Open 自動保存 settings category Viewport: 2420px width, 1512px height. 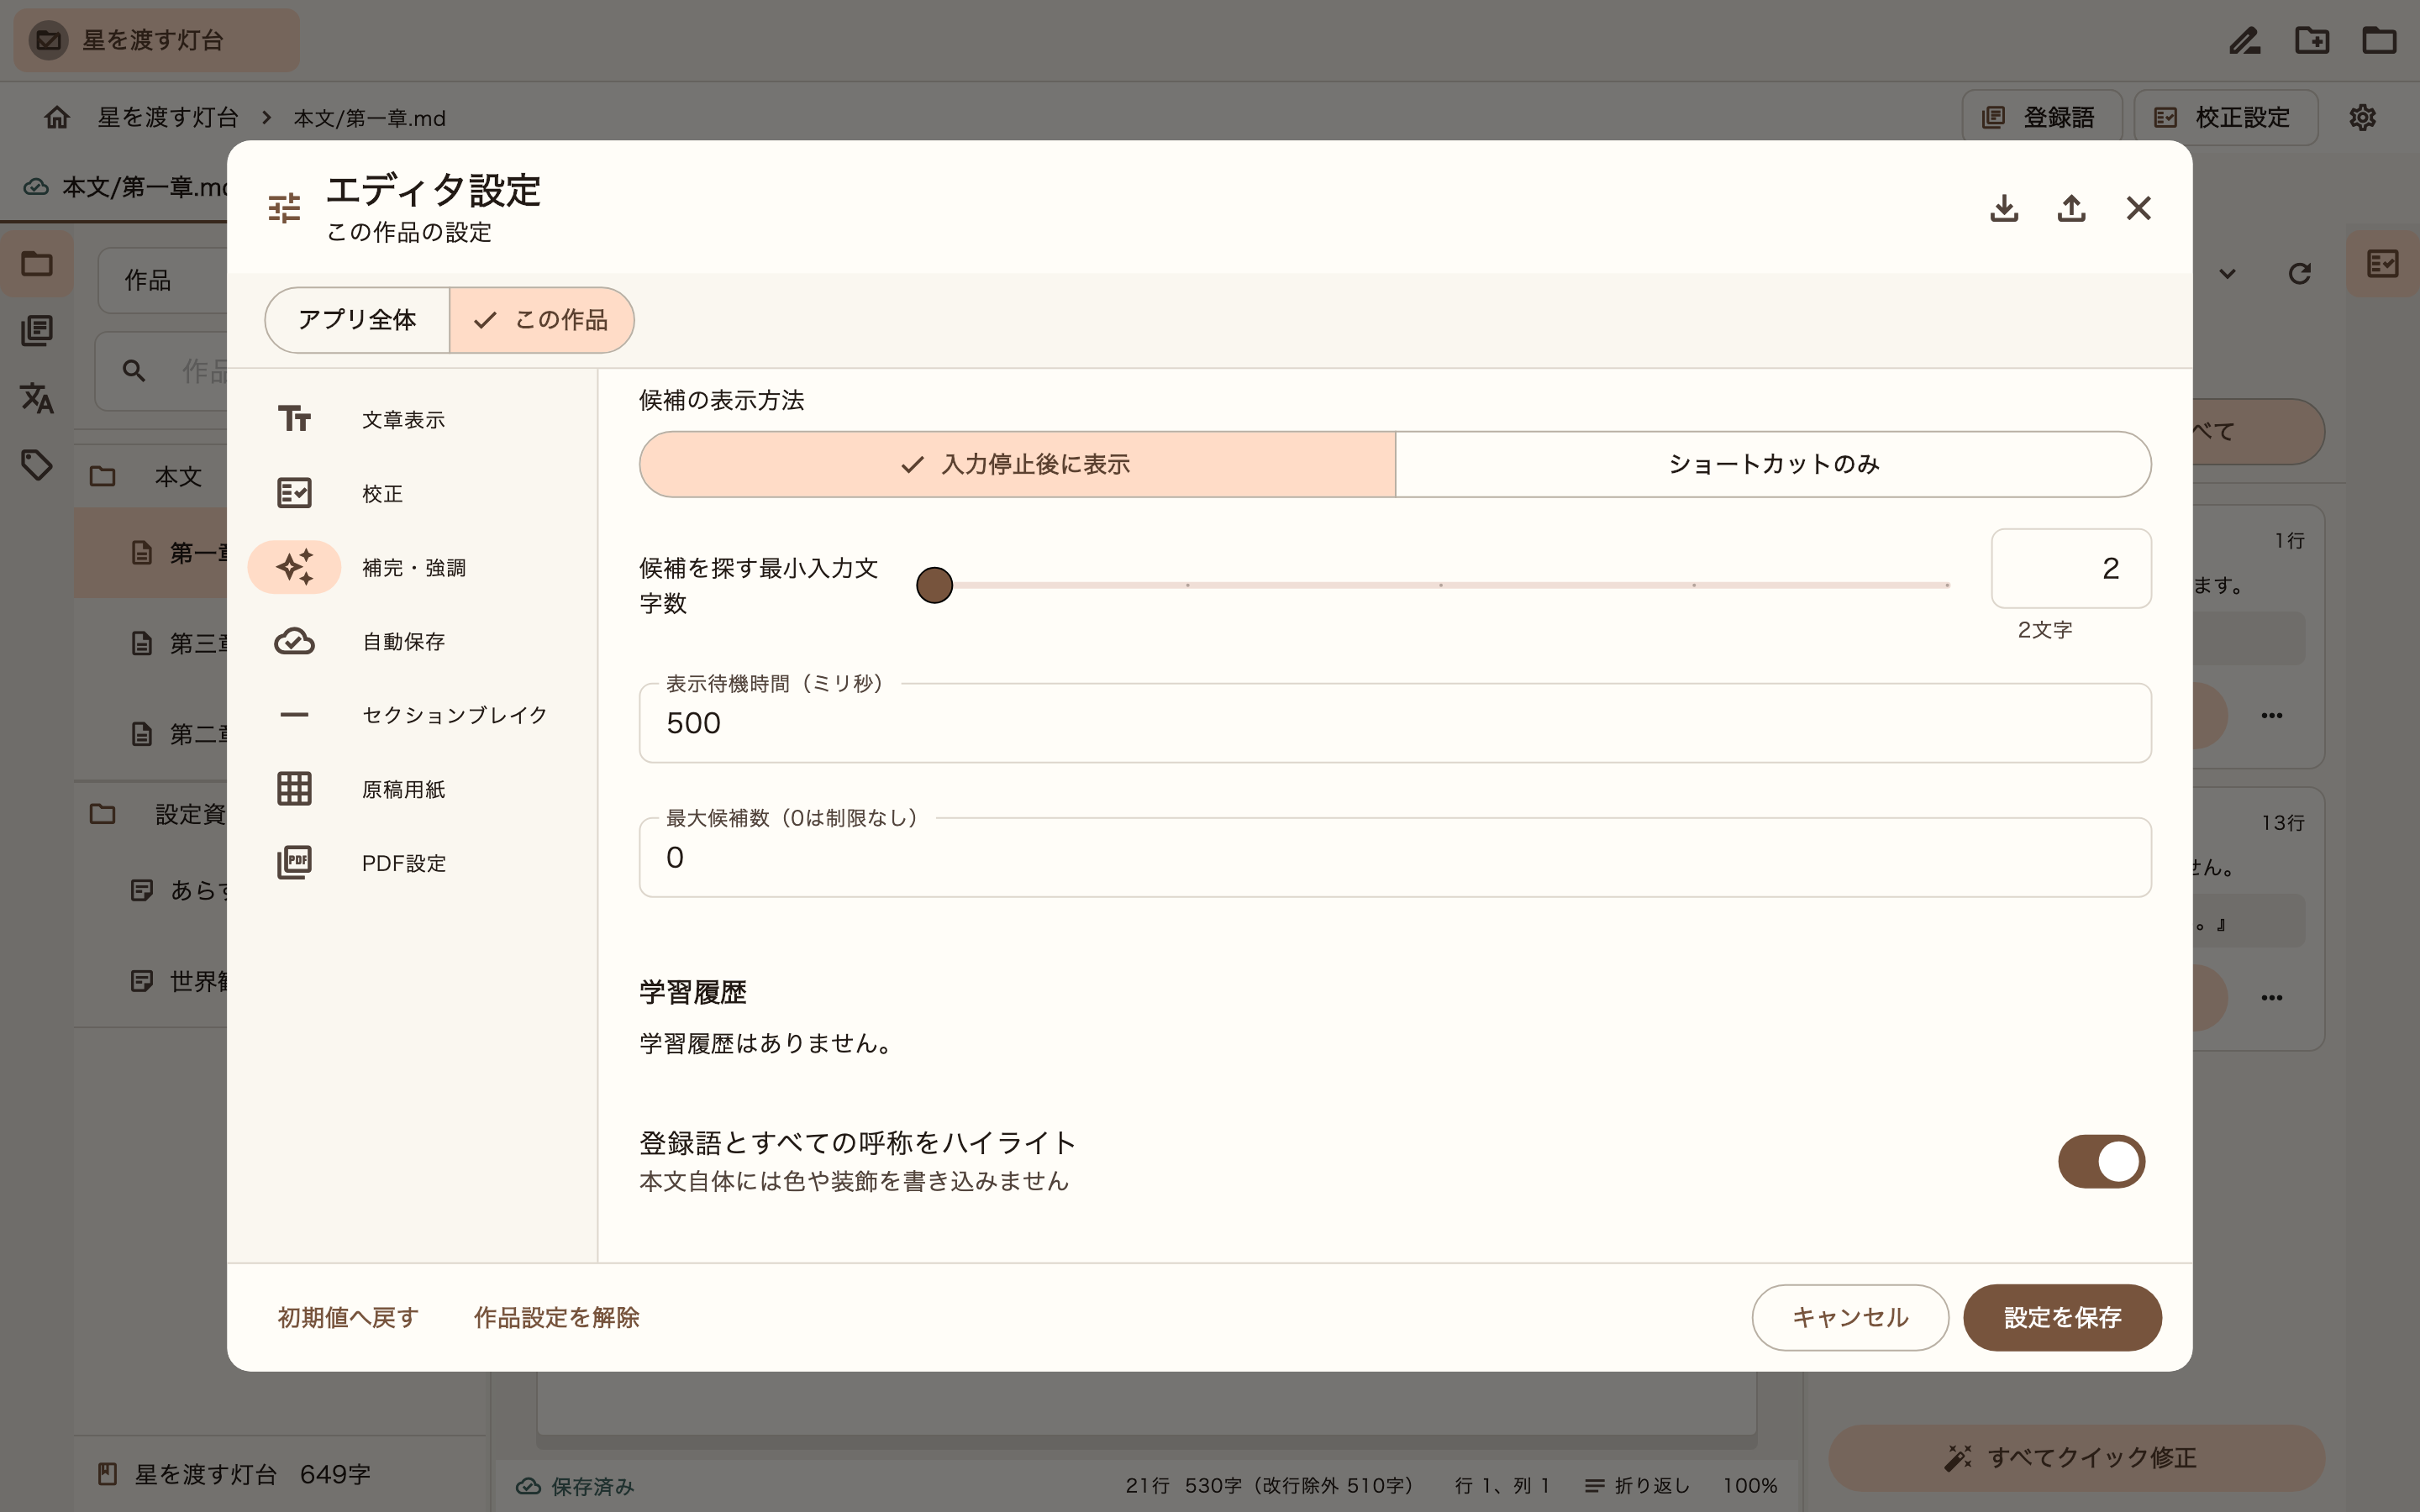[412, 641]
